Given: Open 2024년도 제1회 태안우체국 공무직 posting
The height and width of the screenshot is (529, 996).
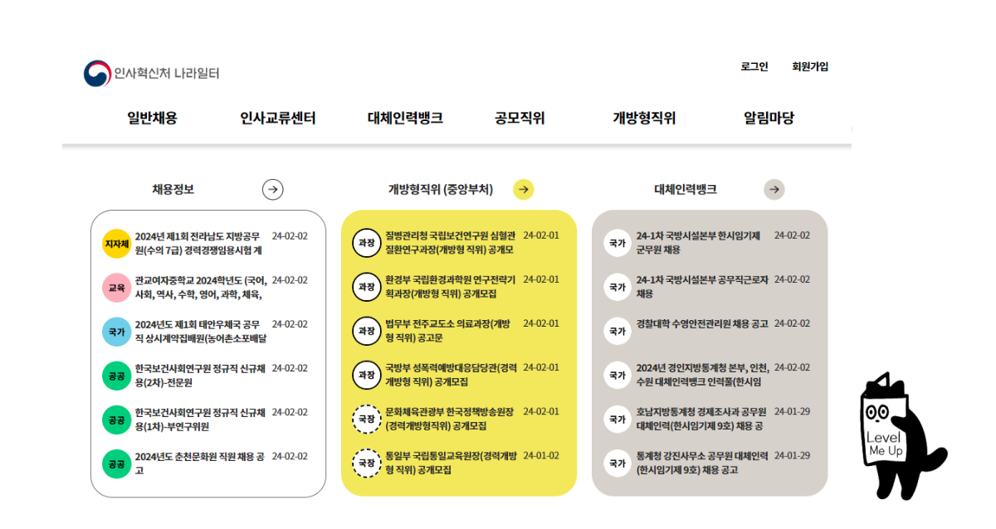Looking at the screenshot, I should point(200,331).
